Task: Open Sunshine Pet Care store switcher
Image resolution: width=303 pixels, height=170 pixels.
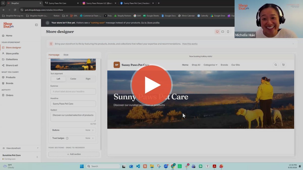Action: [x=20, y=157]
